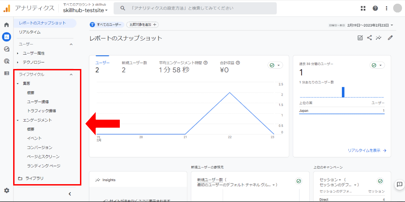
Task: Open トラフィック獲得 report
Action: (x=42, y=111)
